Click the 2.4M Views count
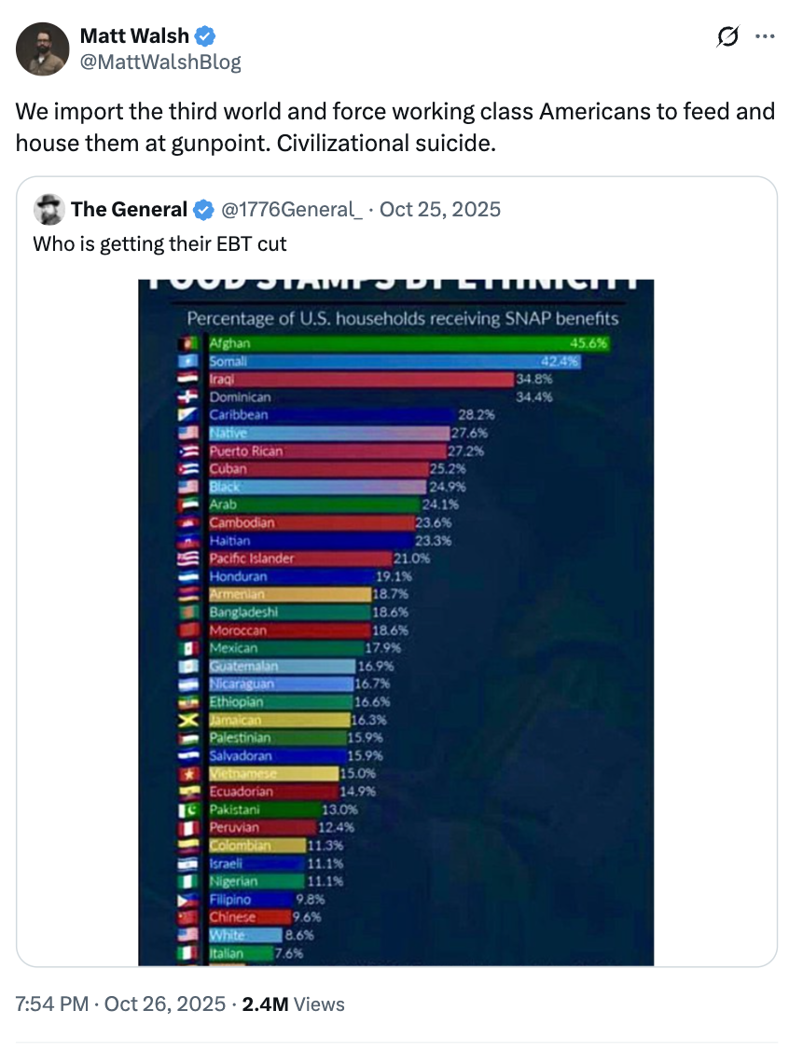This screenshot has width=789, height=1052. point(293,1004)
